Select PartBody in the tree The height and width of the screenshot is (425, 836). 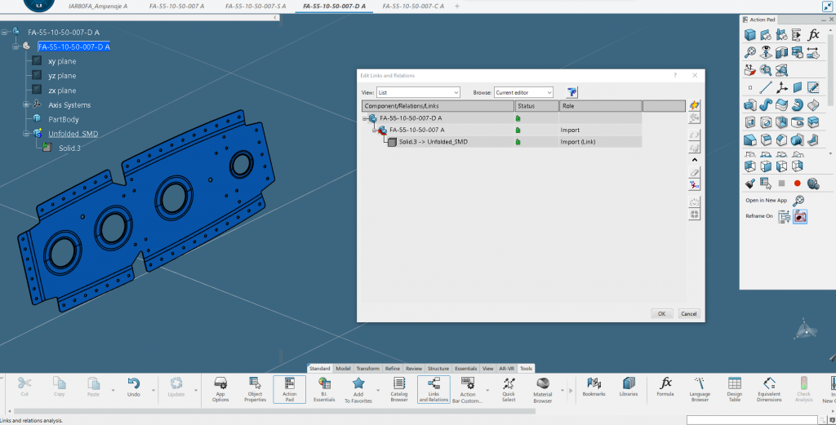click(64, 119)
